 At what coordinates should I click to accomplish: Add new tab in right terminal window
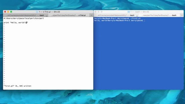tap(182, 15)
